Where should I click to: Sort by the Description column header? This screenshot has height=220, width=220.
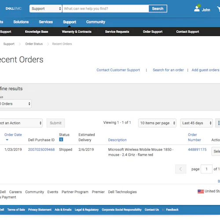(x=117, y=140)
